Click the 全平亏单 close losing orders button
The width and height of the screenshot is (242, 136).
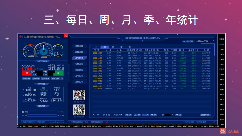pyautogui.click(x=55, y=79)
